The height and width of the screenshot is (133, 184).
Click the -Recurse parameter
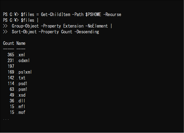[x=112, y=15]
